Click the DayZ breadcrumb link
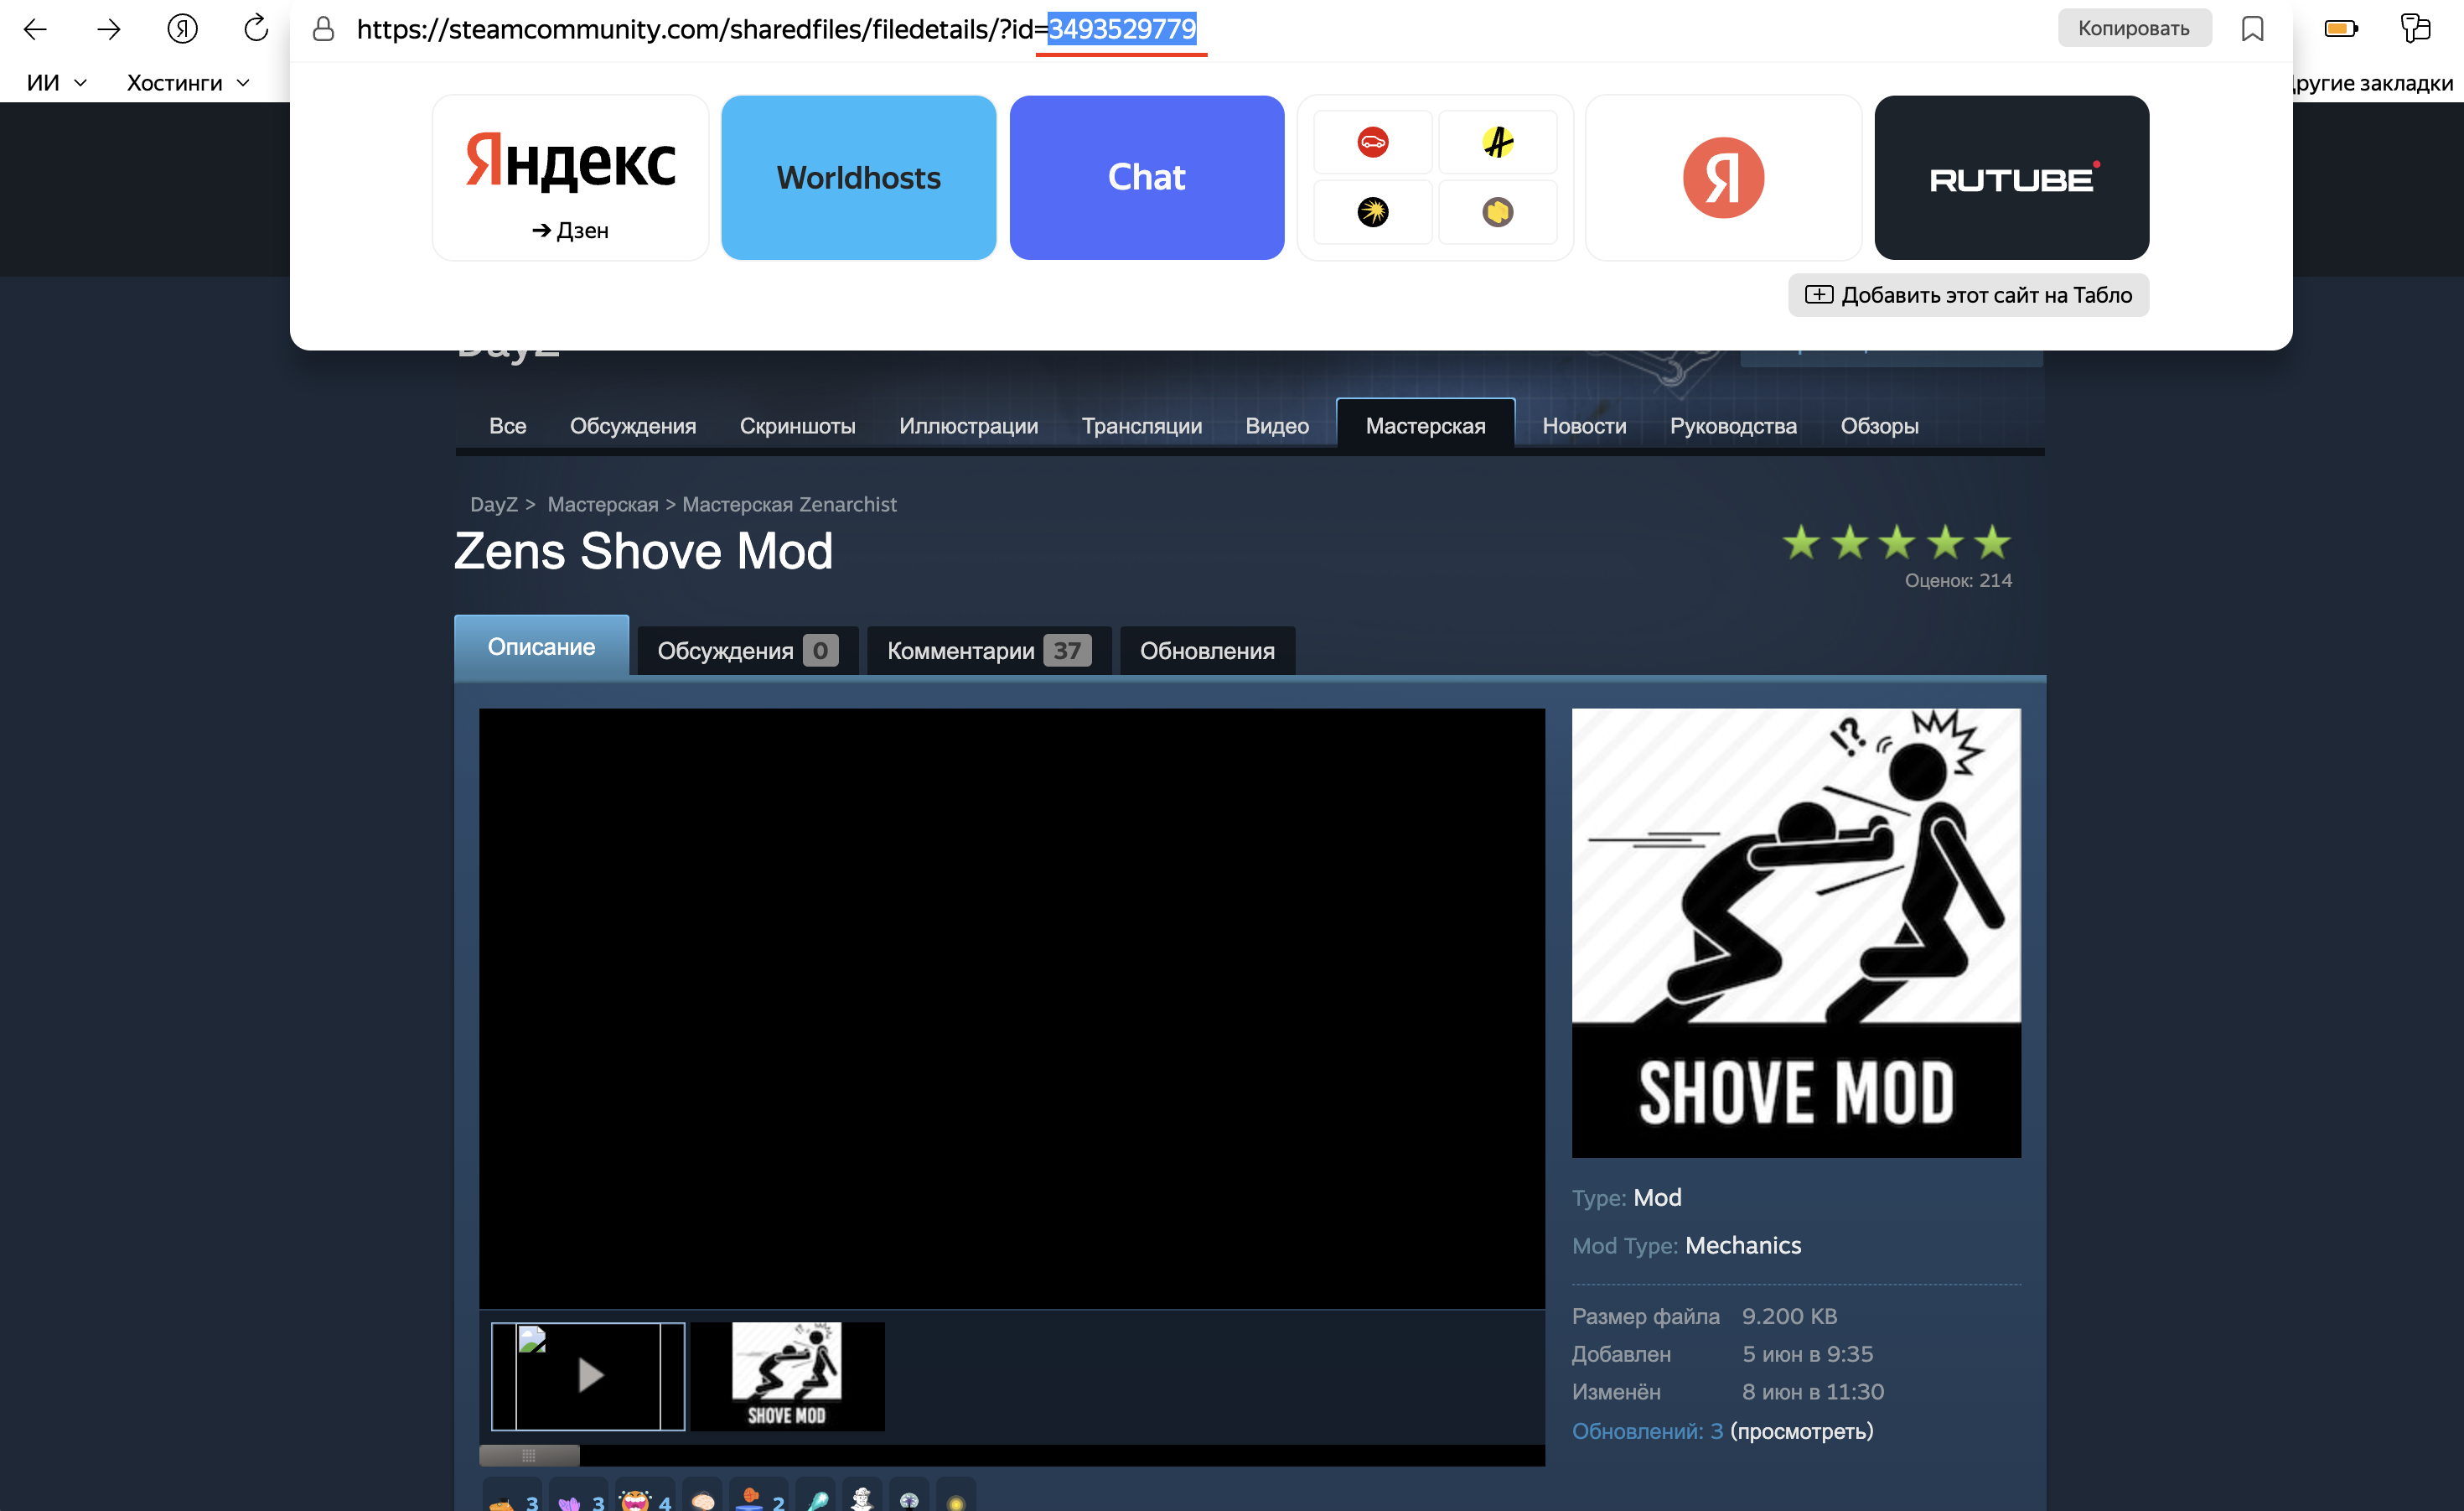The height and width of the screenshot is (1511, 2464). tap(494, 504)
